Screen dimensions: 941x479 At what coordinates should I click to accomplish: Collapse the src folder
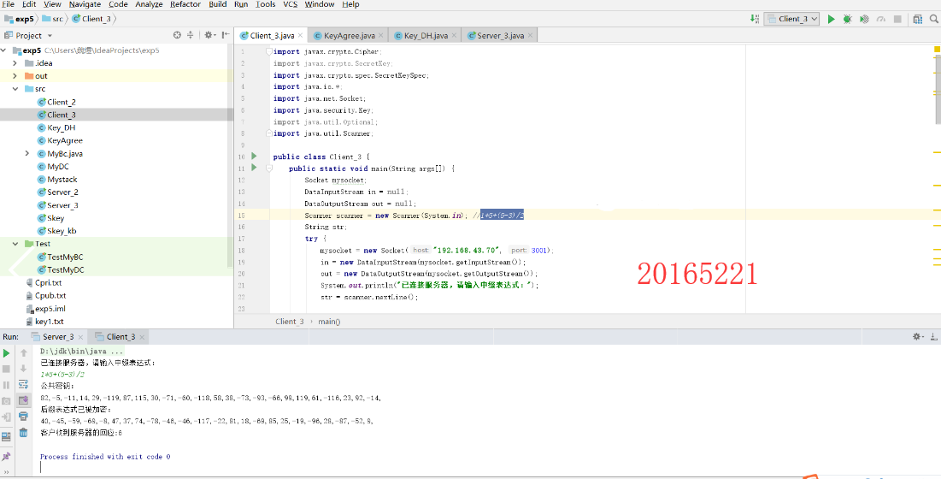pyautogui.click(x=15, y=89)
